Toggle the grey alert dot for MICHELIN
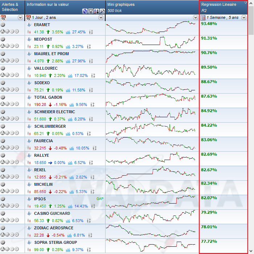 coord(3,184)
